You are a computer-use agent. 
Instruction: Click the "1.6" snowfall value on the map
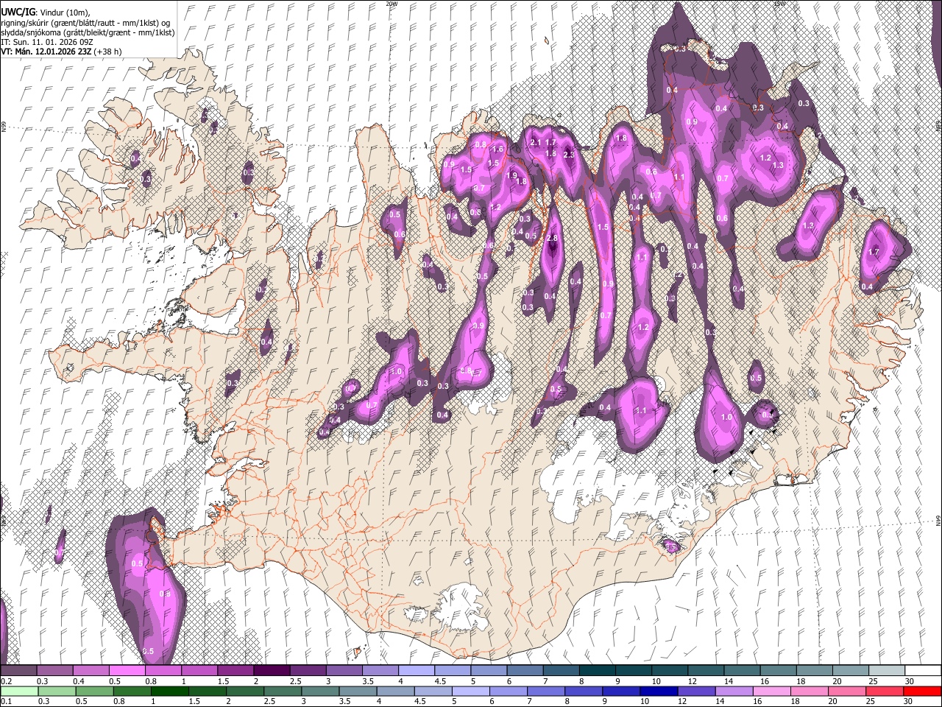[497, 150]
